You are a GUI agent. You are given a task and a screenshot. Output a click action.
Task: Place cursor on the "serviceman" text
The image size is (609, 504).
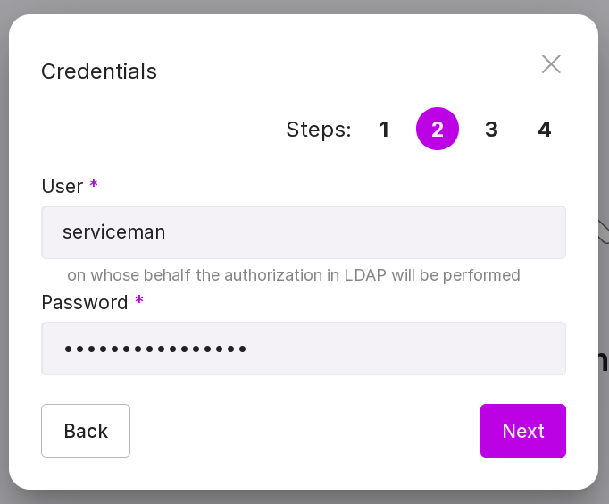point(113,232)
